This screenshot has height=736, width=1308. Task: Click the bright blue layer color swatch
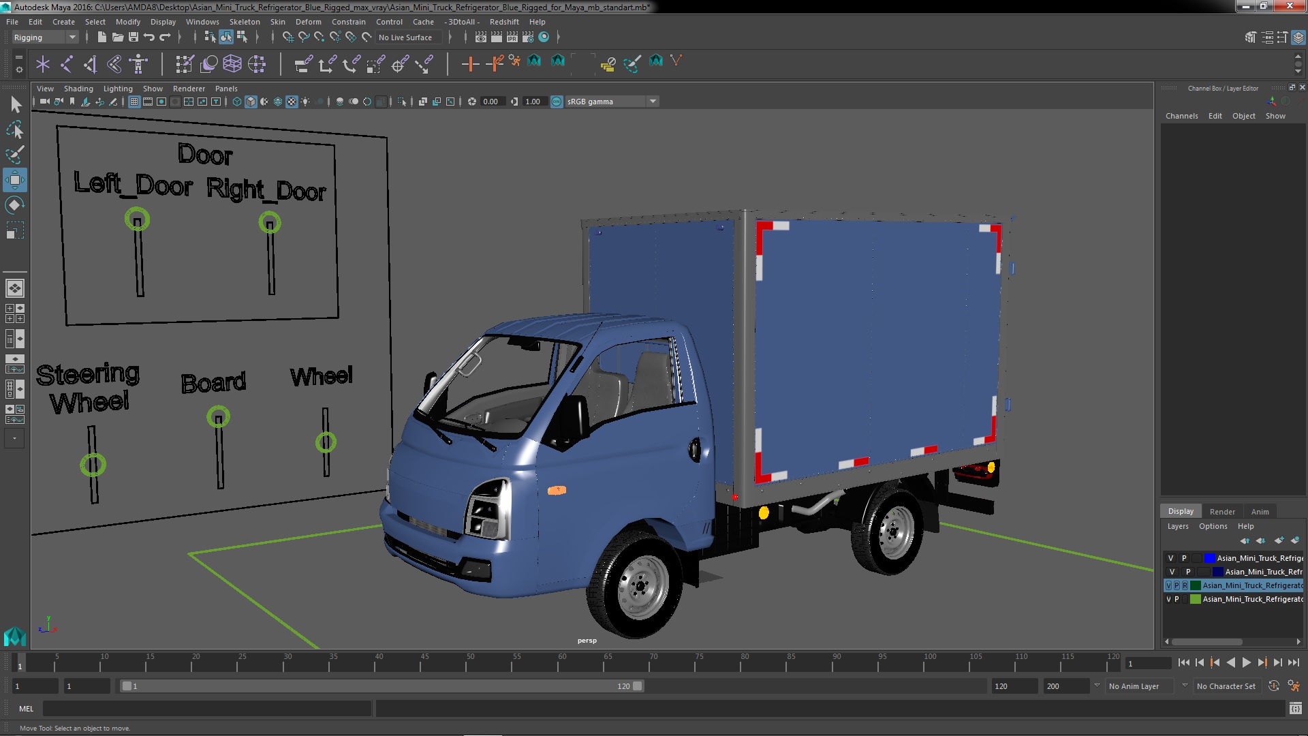tap(1210, 558)
